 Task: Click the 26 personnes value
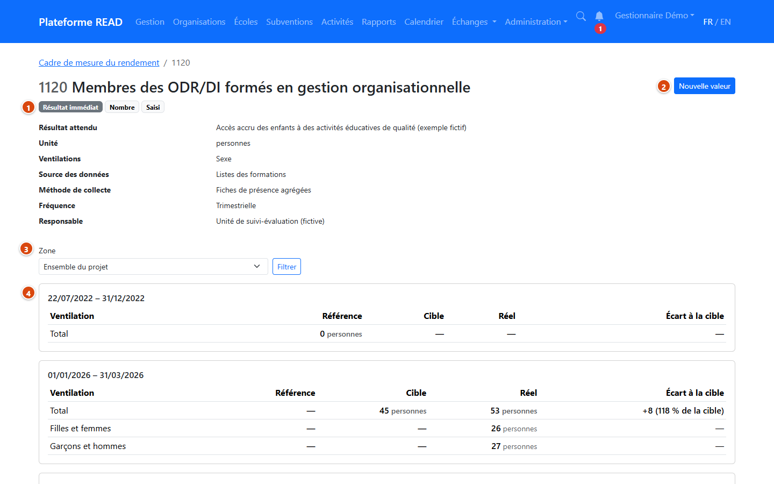point(514,429)
